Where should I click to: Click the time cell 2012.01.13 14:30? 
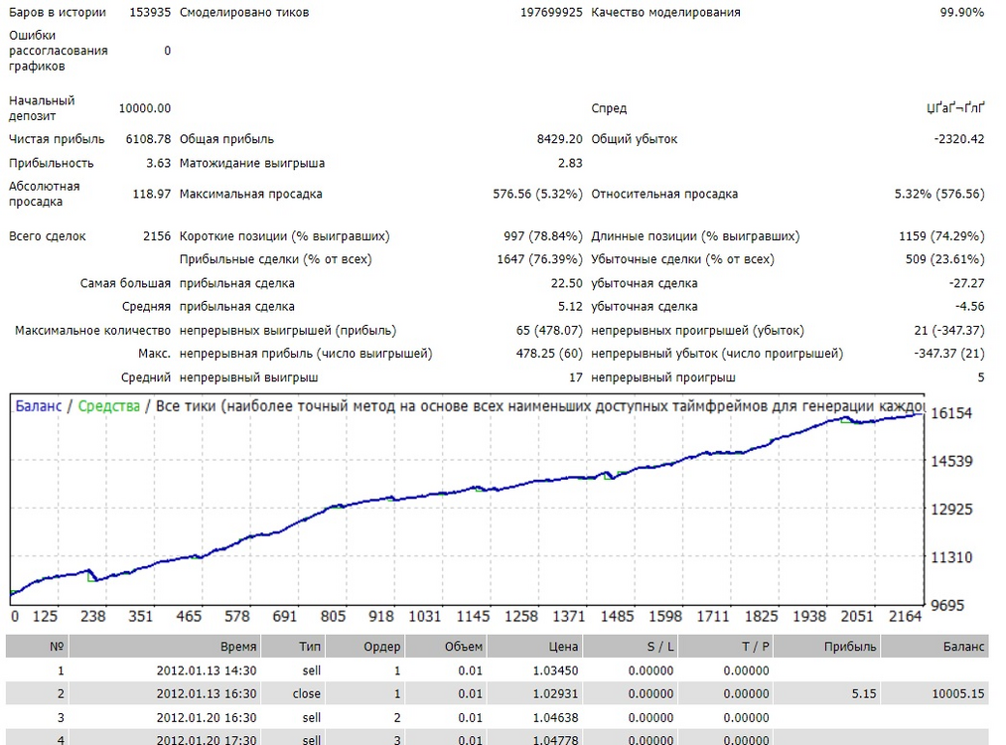coord(207,670)
